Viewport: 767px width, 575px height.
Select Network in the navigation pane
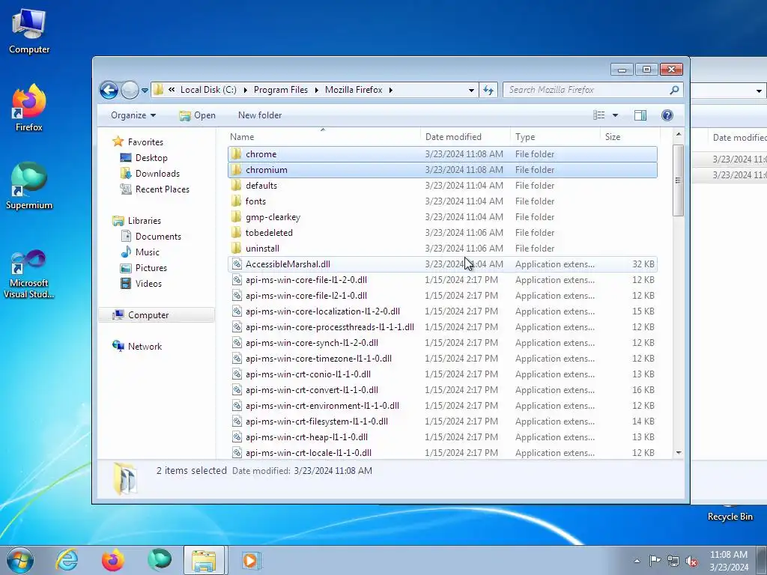(x=145, y=346)
